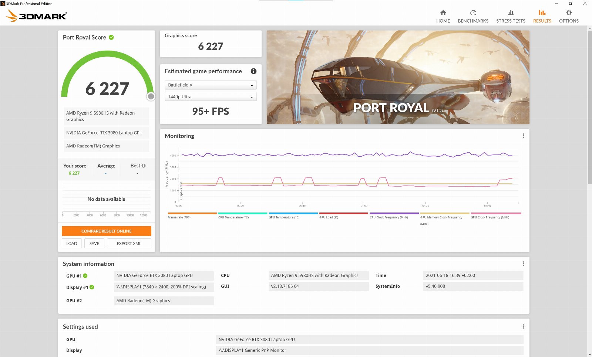Click Your score value 6 227
The image size is (592, 357).
click(74, 173)
